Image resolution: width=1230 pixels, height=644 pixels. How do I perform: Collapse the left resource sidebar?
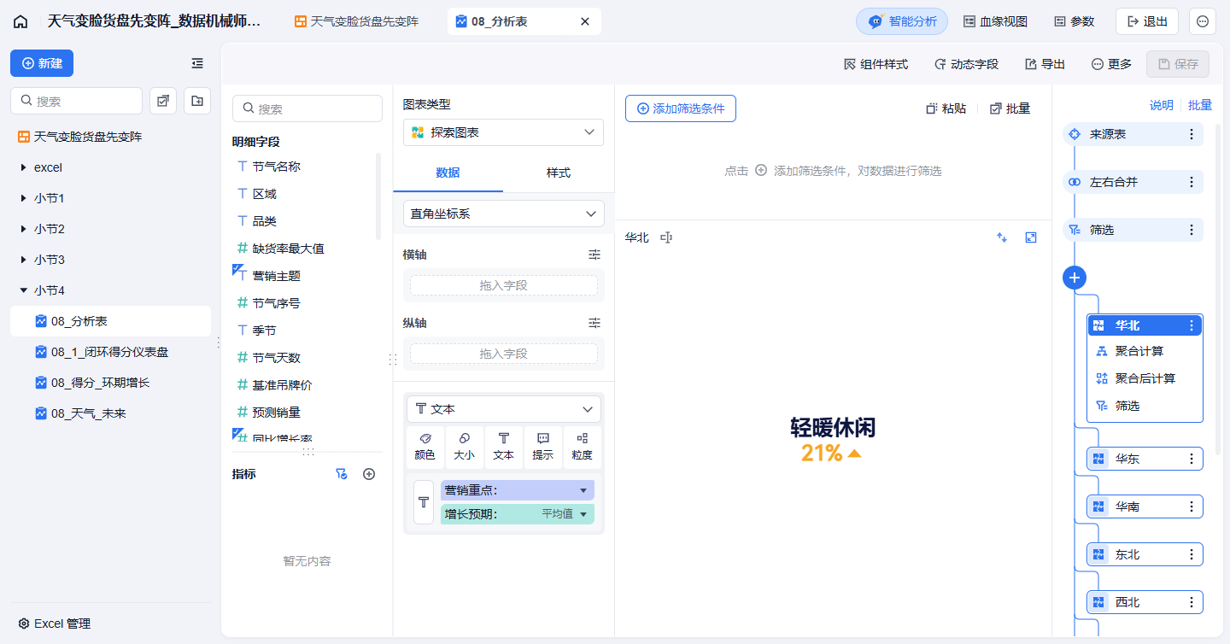197,63
